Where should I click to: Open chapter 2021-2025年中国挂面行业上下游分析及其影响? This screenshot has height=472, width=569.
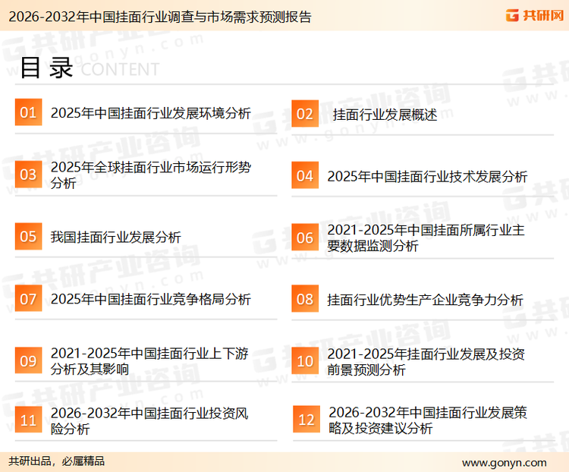pos(149,361)
